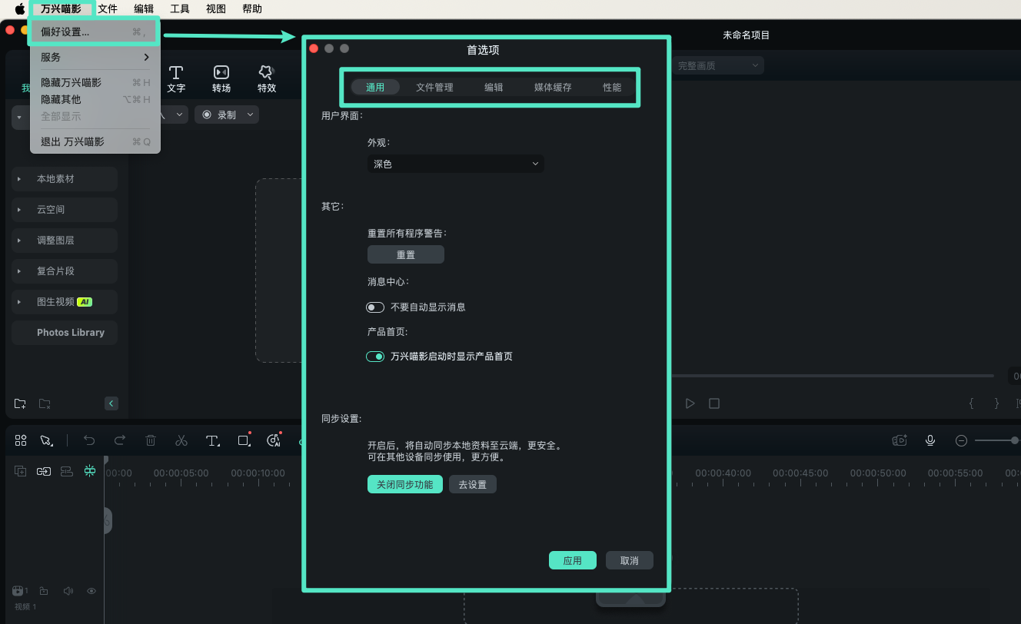Disable 万兴喵影启动时显示产品首页 toggle
This screenshot has width=1021, height=624.
coord(375,356)
